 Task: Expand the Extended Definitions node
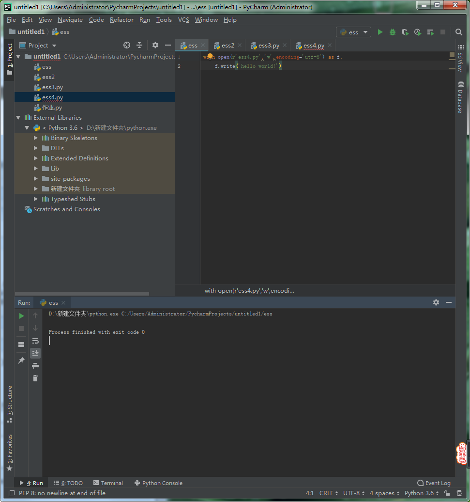36,158
